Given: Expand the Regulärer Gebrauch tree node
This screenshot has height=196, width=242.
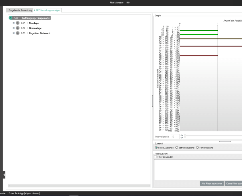Looking at the screenshot, I should [13, 33].
